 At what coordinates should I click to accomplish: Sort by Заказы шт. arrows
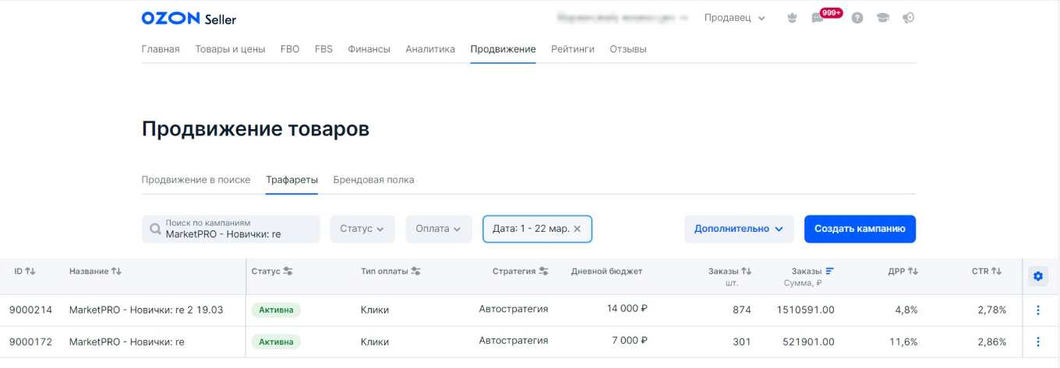tap(746, 271)
